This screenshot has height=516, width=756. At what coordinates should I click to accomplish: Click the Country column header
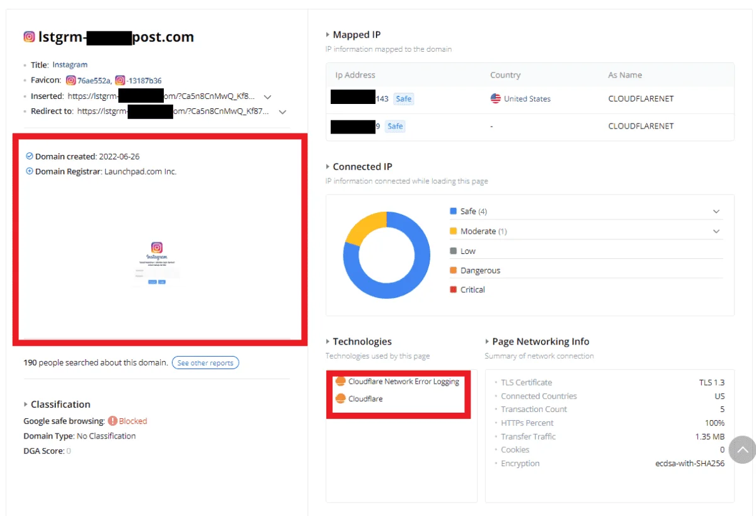pos(505,75)
